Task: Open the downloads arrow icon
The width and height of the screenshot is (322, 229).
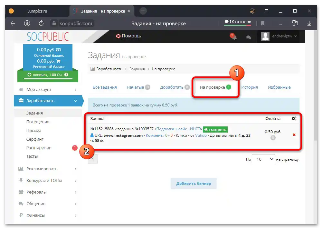Action: [309, 24]
